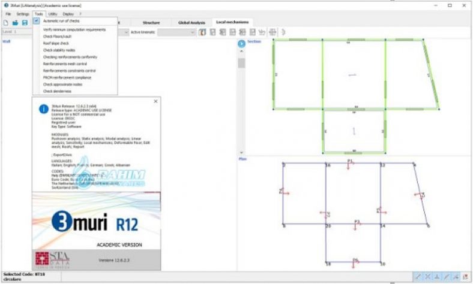473x284 pixels.
Task: Click the New file icon
Action: tap(6, 23)
